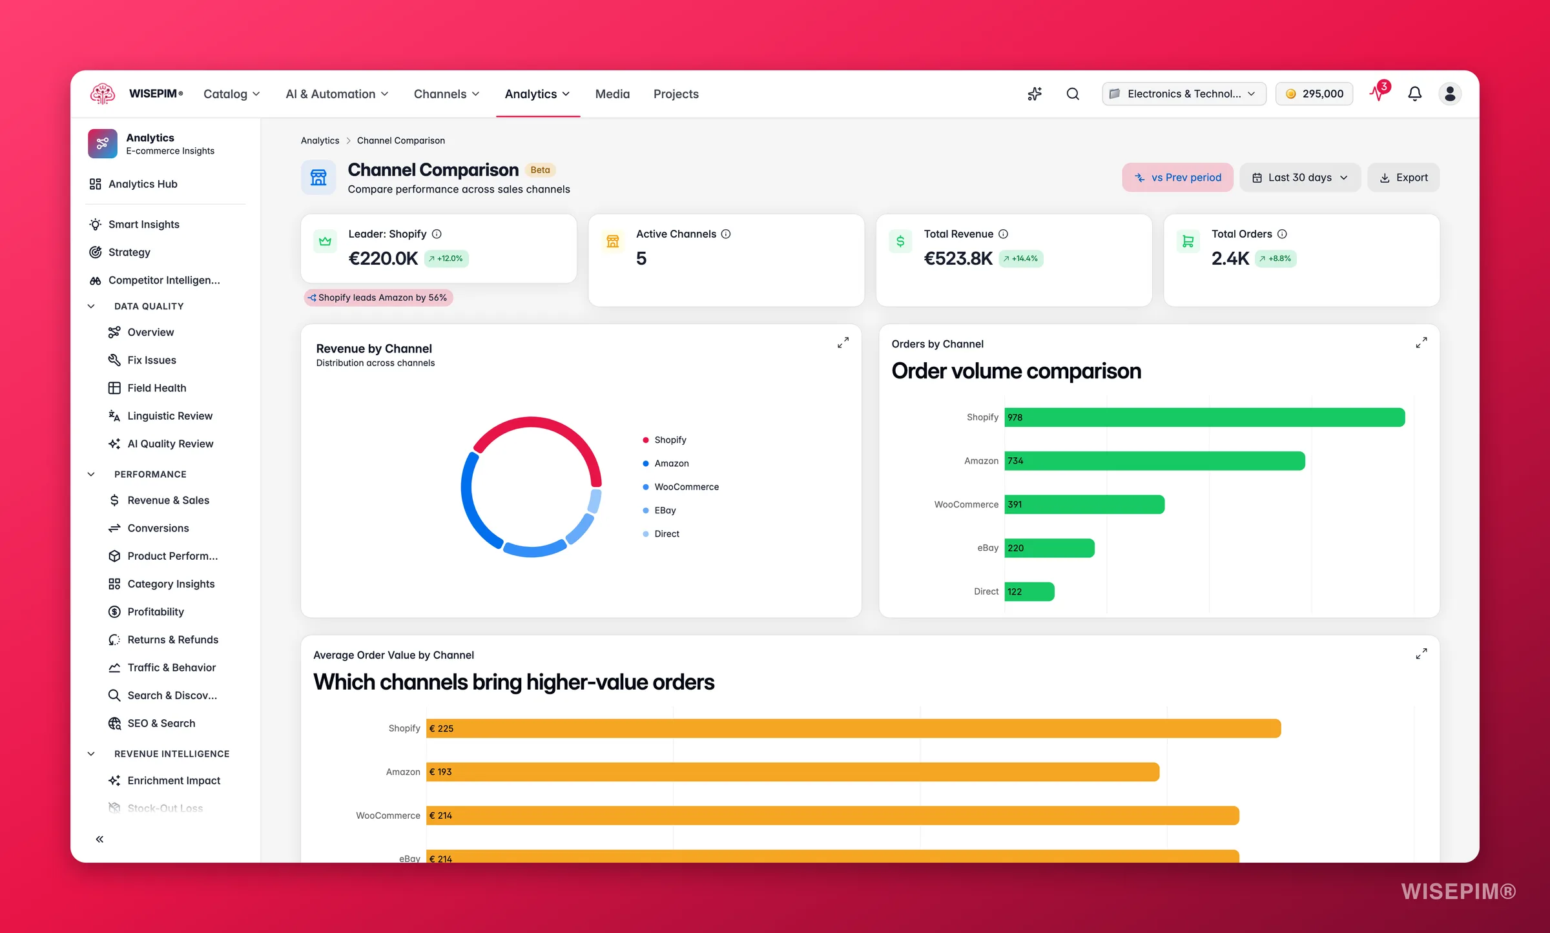Open the user profile avatar
Image resolution: width=1550 pixels, height=933 pixels.
point(1450,94)
